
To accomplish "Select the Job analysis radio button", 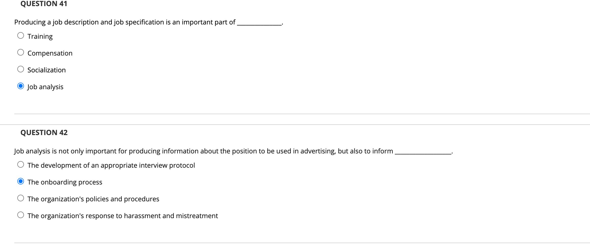I will click(x=21, y=86).
